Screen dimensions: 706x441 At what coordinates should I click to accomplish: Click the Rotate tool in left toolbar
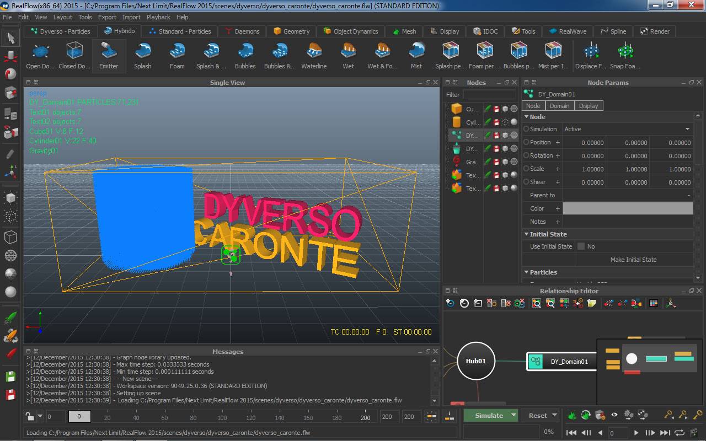[10, 73]
